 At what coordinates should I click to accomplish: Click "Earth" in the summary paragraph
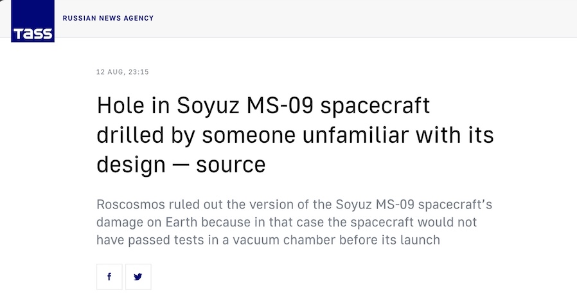tap(181, 222)
